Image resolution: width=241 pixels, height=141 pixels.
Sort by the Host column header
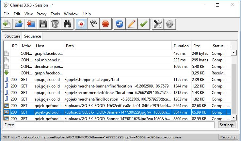click(x=49, y=46)
